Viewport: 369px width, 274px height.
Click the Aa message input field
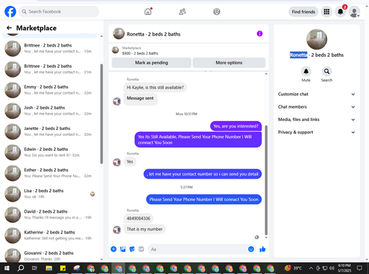(197, 249)
